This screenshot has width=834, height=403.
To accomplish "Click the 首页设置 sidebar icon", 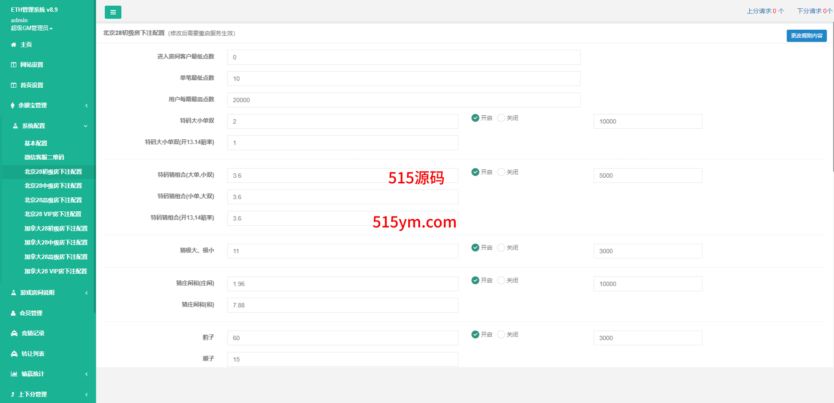I will tap(14, 85).
